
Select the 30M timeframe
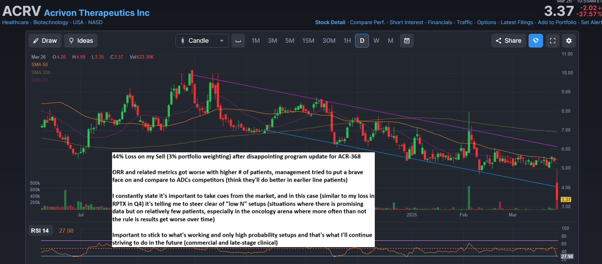click(329, 41)
